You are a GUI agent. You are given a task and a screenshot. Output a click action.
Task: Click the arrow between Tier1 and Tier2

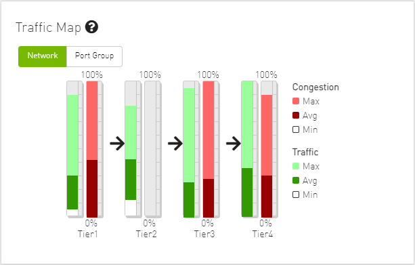click(x=117, y=144)
